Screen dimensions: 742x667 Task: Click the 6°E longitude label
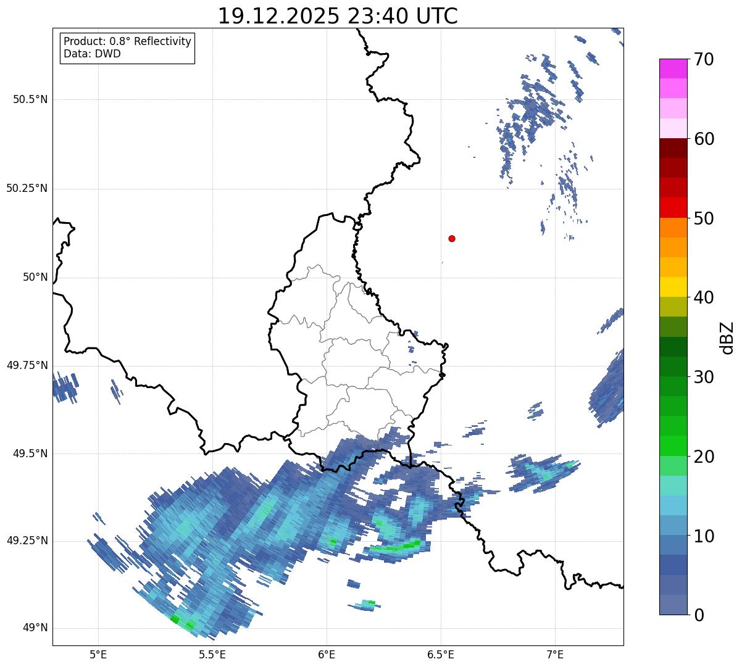327,655
